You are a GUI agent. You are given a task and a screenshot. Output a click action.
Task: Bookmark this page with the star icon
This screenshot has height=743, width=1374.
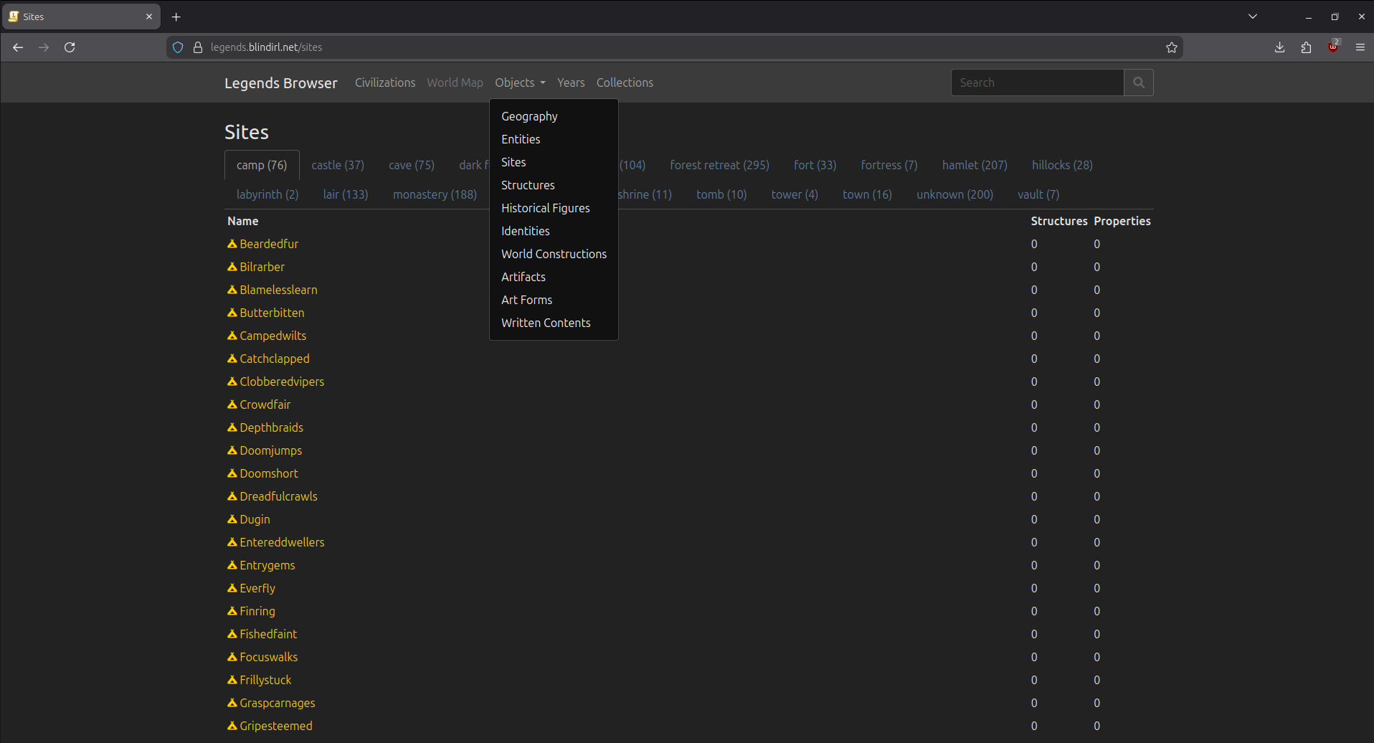point(1171,47)
